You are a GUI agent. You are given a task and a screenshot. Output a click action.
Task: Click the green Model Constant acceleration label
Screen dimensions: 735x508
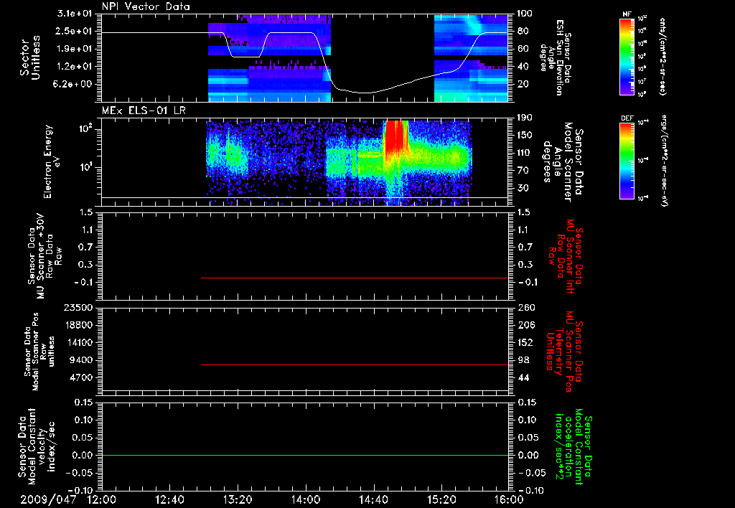click(x=574, y=446)
